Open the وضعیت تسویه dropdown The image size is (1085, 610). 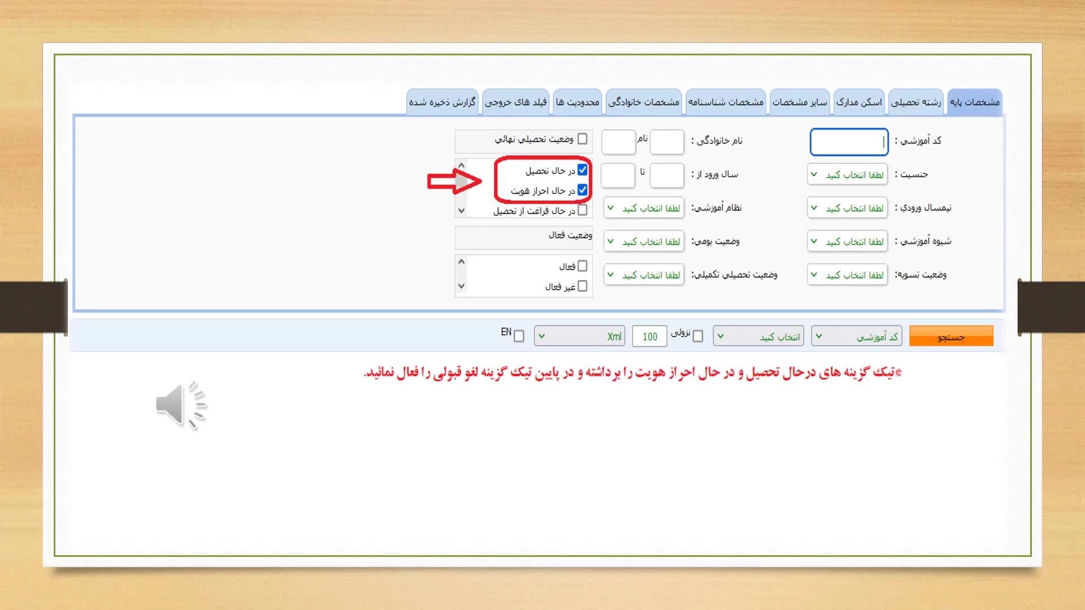pyautogui.click(x=847, y=275)
